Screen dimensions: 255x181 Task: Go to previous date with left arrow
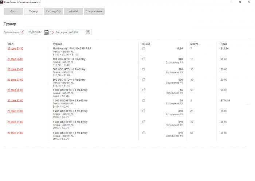pos(23,32)
